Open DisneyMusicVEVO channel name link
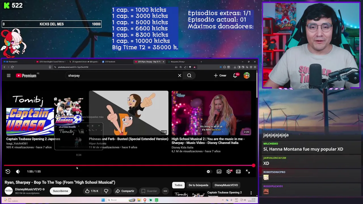This screenshot has height=204, width=363. [28, 189]
